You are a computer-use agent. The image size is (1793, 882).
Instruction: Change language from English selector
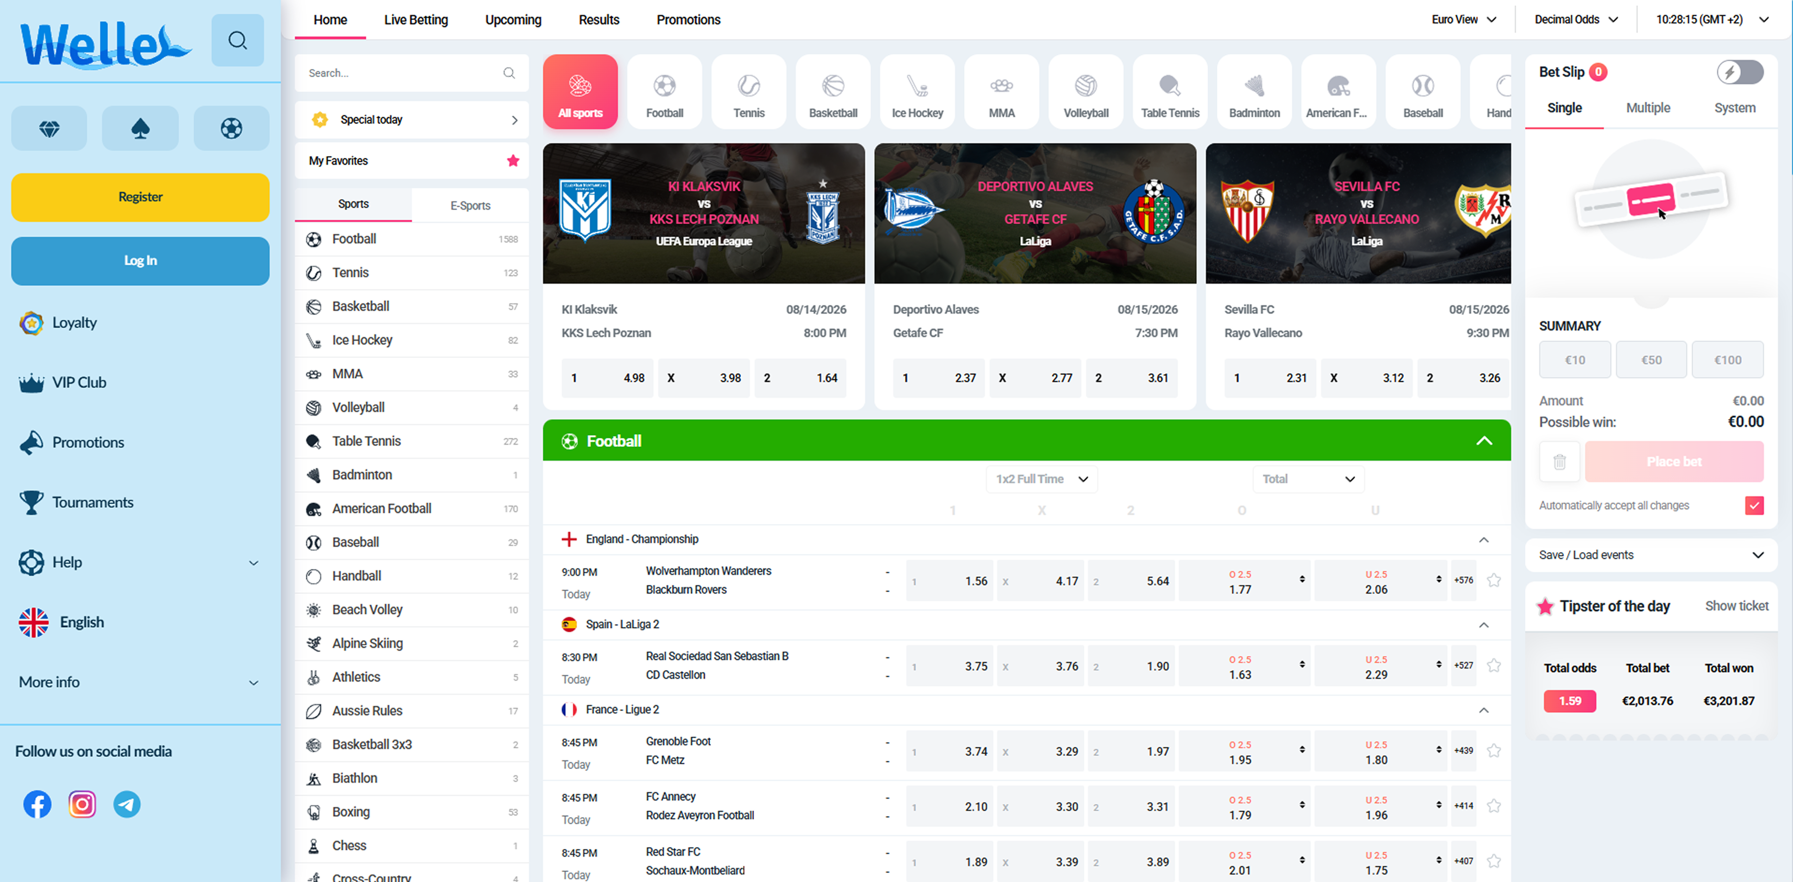tap(61, 622)
